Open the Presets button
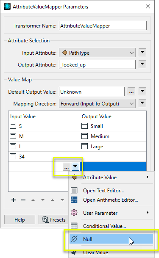 click(54, 219)
